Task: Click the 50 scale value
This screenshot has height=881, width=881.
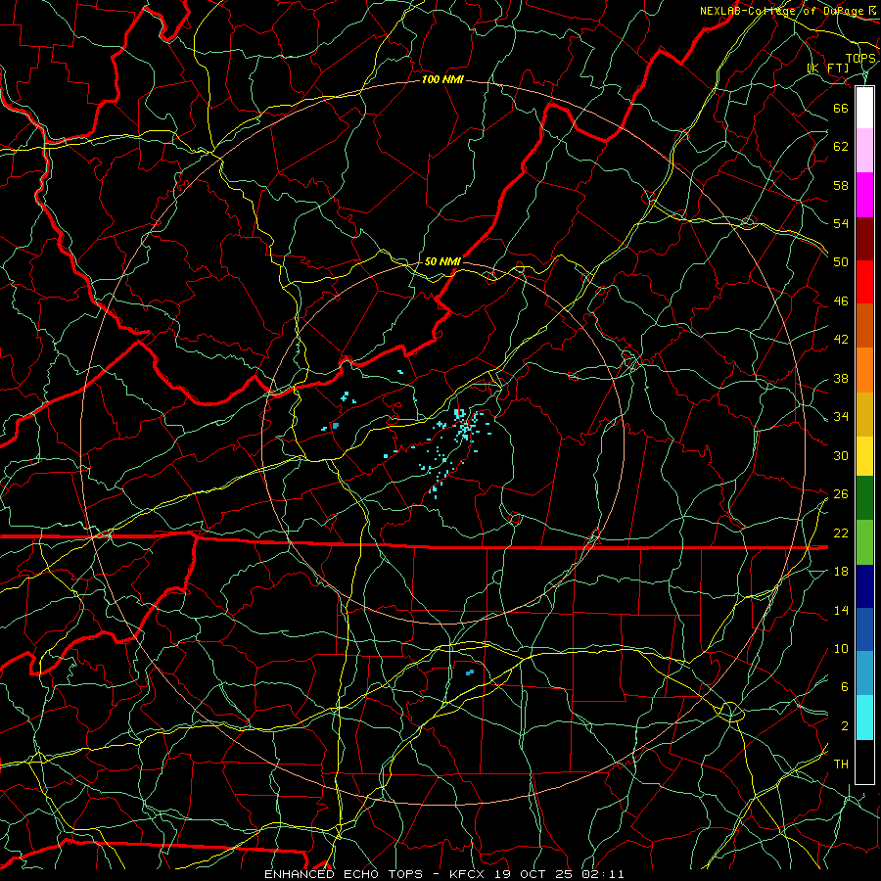Action: (841, 261)
